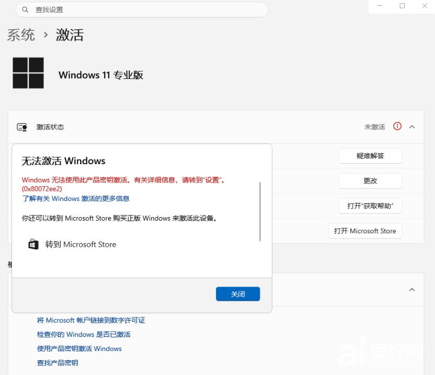Viewport: 435px width, 375px height.
Task: Click the blue 关闭 button
Action: pos(238,294)
